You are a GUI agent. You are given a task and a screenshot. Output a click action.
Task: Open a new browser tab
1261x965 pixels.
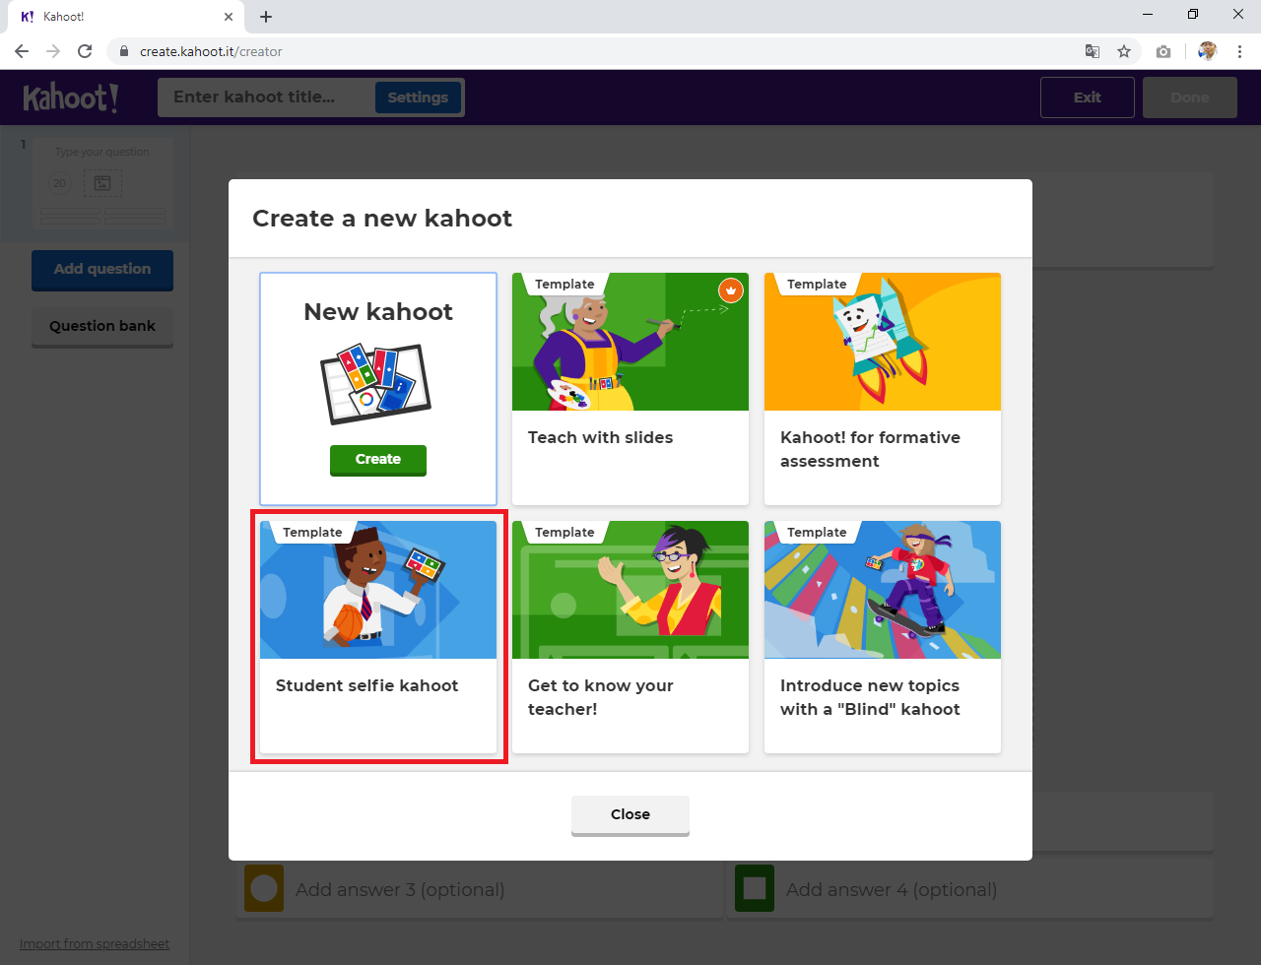point(266,17)
